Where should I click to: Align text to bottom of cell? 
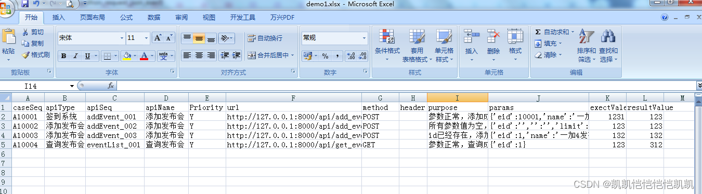(211, 38)
